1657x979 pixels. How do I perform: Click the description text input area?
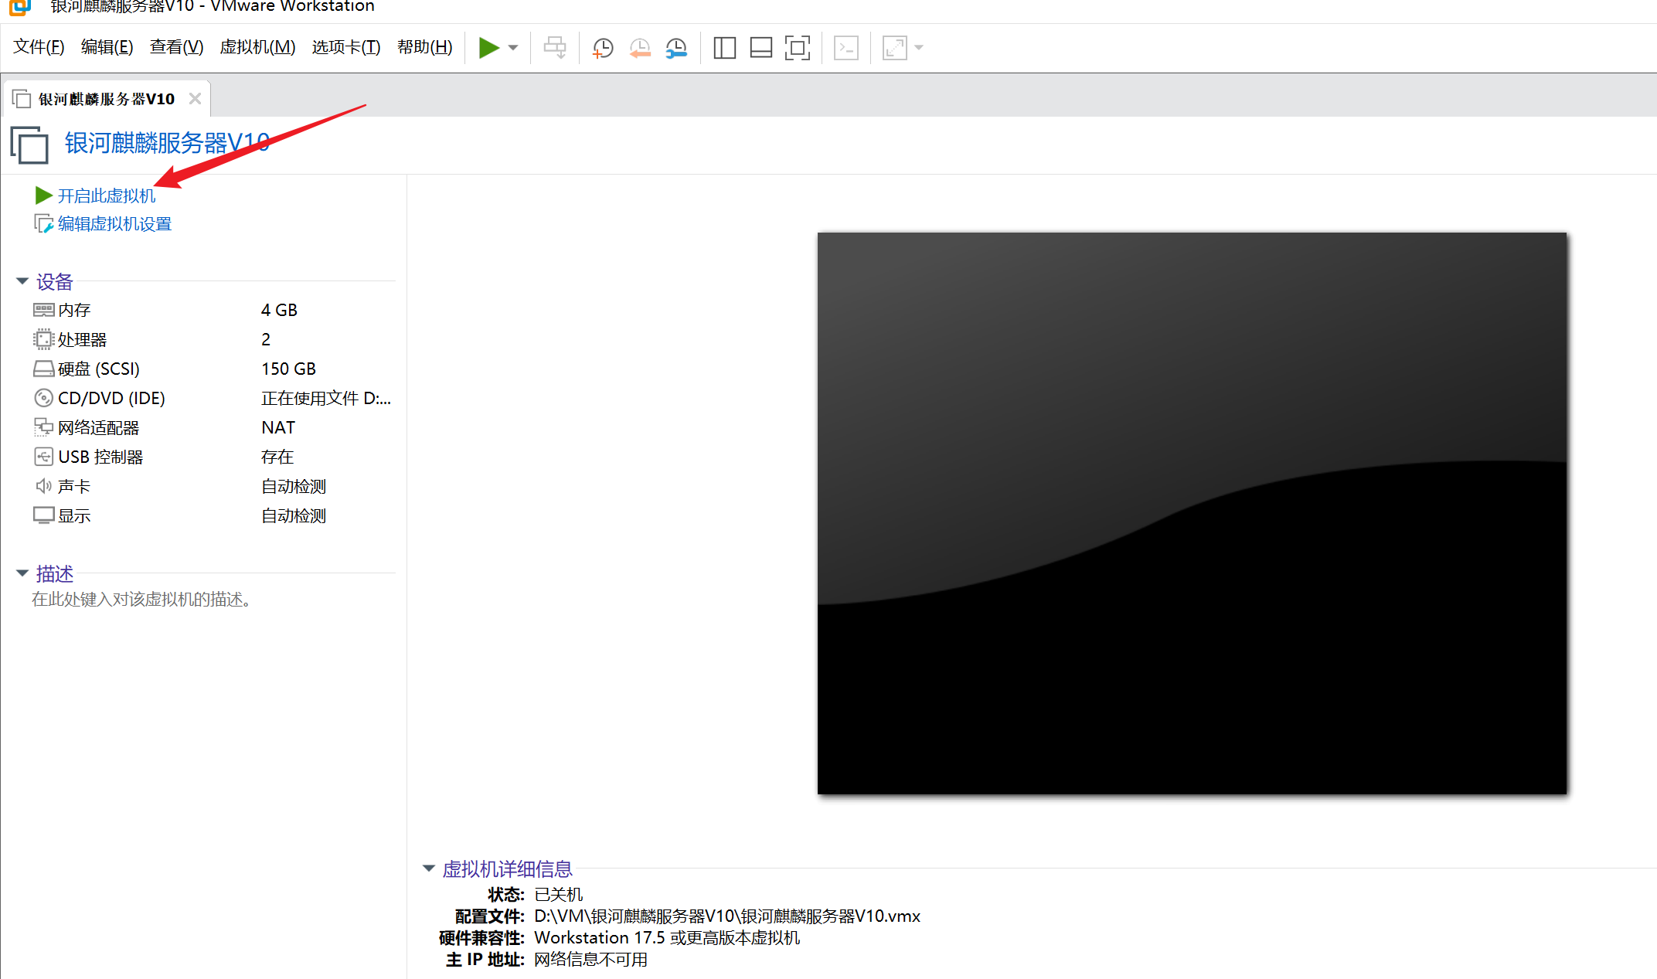click(x=141, y=600)
